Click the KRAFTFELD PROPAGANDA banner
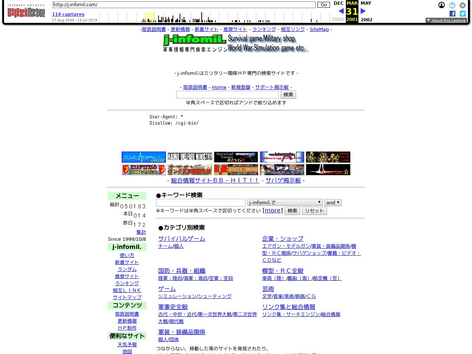Screen dimensions: 472x354 click(x=143, y=170)
